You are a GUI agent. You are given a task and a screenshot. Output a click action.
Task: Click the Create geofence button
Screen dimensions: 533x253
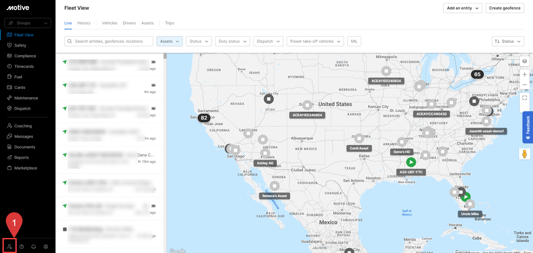click(504, 8)
